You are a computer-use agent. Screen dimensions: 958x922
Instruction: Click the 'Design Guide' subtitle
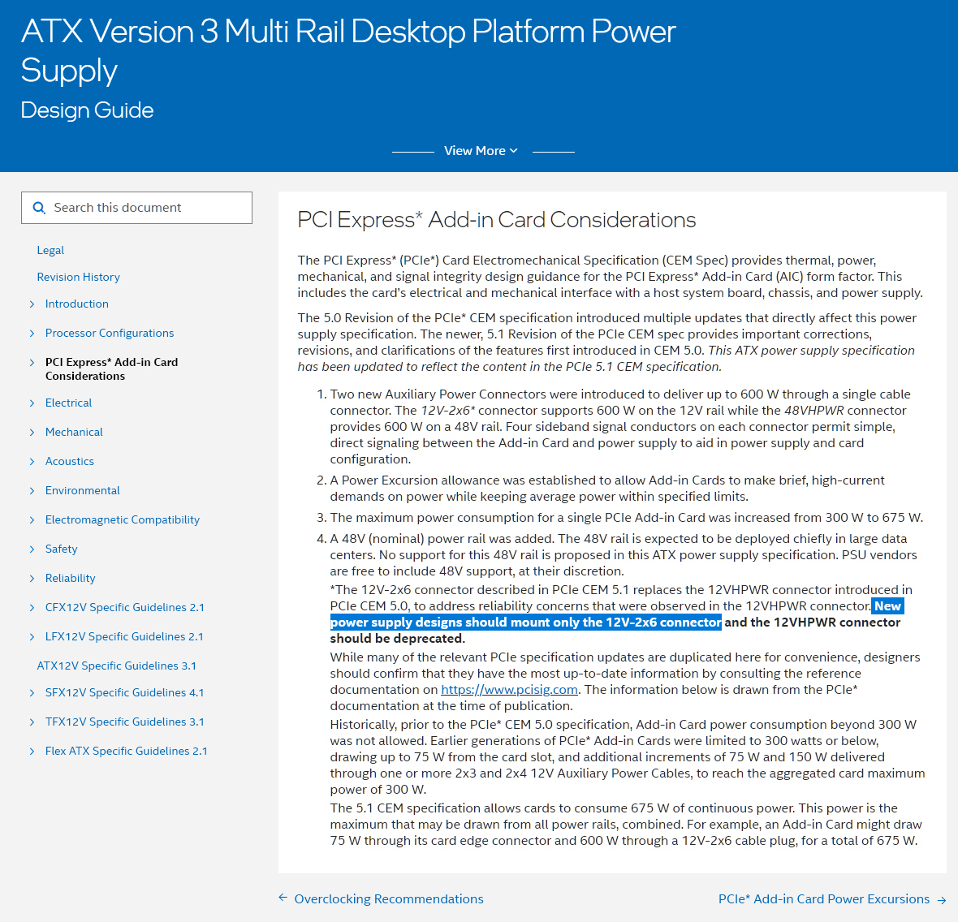point(88,110)
